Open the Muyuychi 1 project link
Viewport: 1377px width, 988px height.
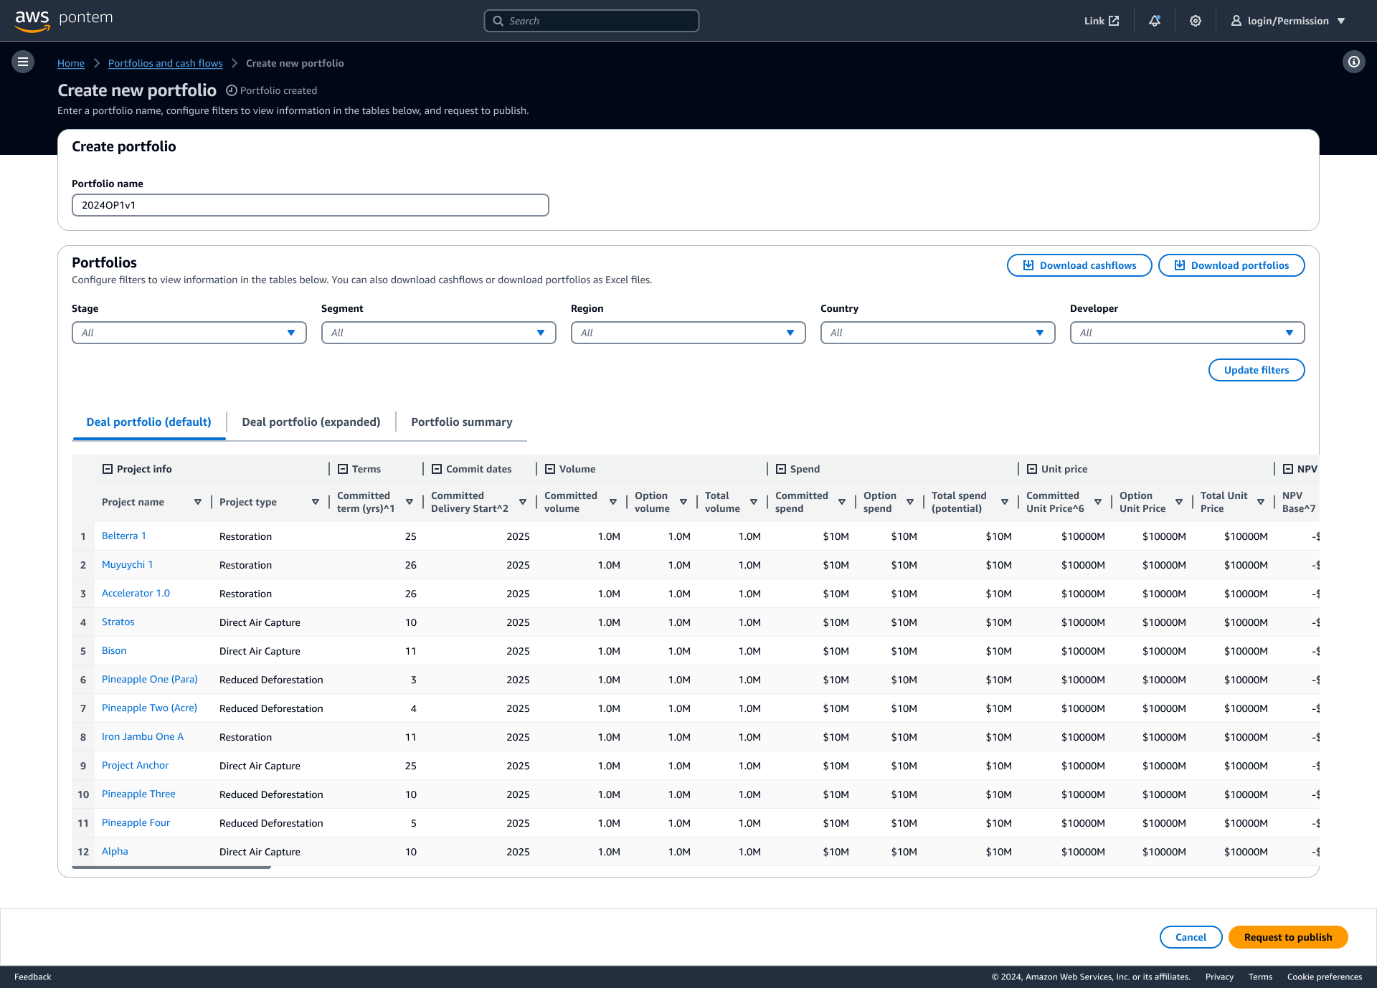(x=128, y=564)
